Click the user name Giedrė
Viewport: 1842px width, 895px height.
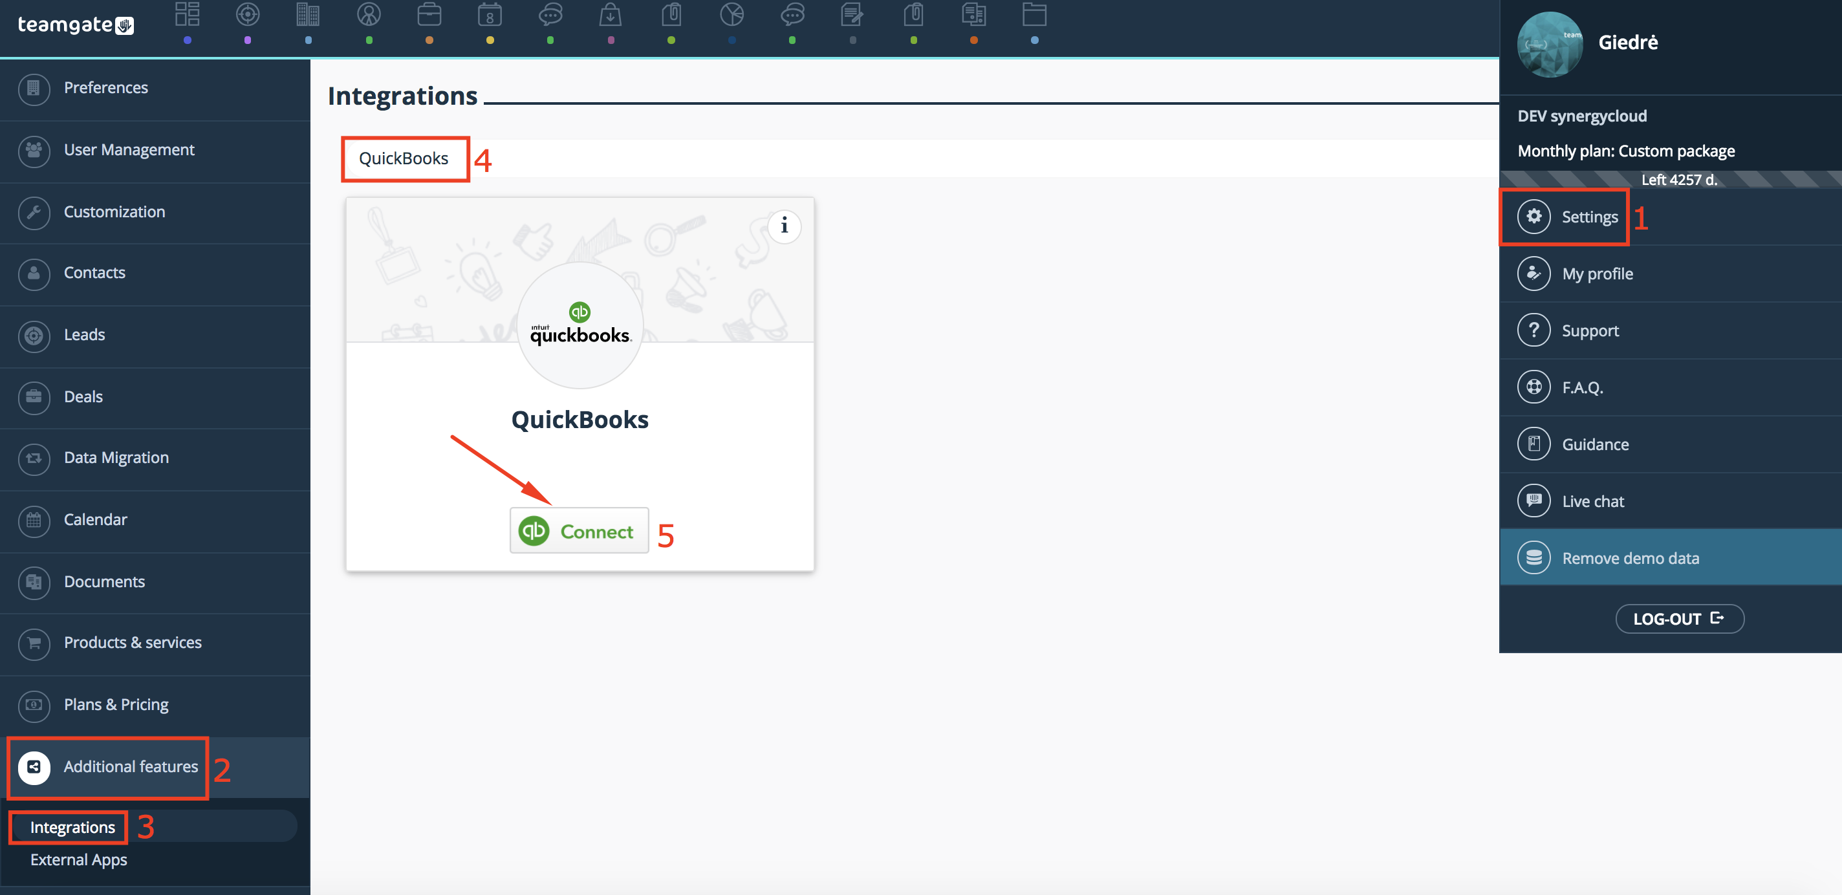pos(1628,43)
